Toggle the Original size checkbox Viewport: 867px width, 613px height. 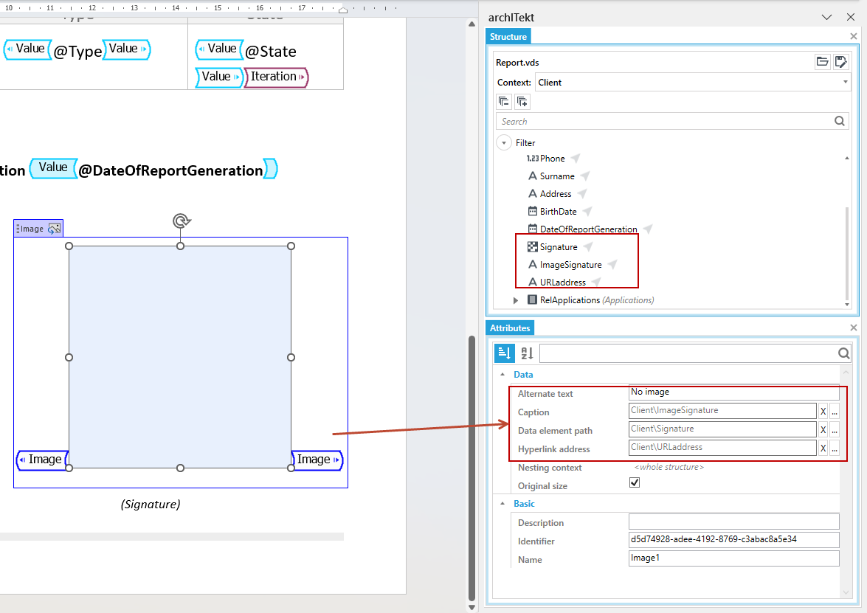635,482
